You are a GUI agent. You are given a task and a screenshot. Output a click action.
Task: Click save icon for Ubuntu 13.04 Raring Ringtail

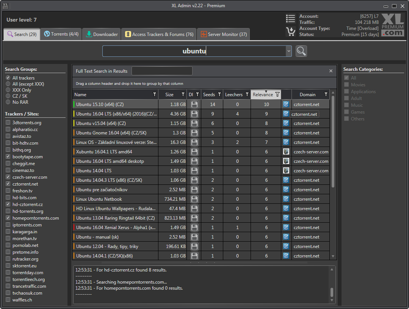point(194,218)
